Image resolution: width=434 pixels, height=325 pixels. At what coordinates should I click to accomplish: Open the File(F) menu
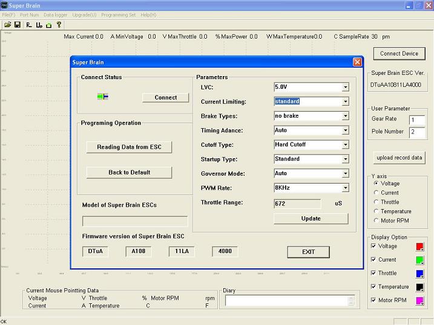tap(8, 15)
